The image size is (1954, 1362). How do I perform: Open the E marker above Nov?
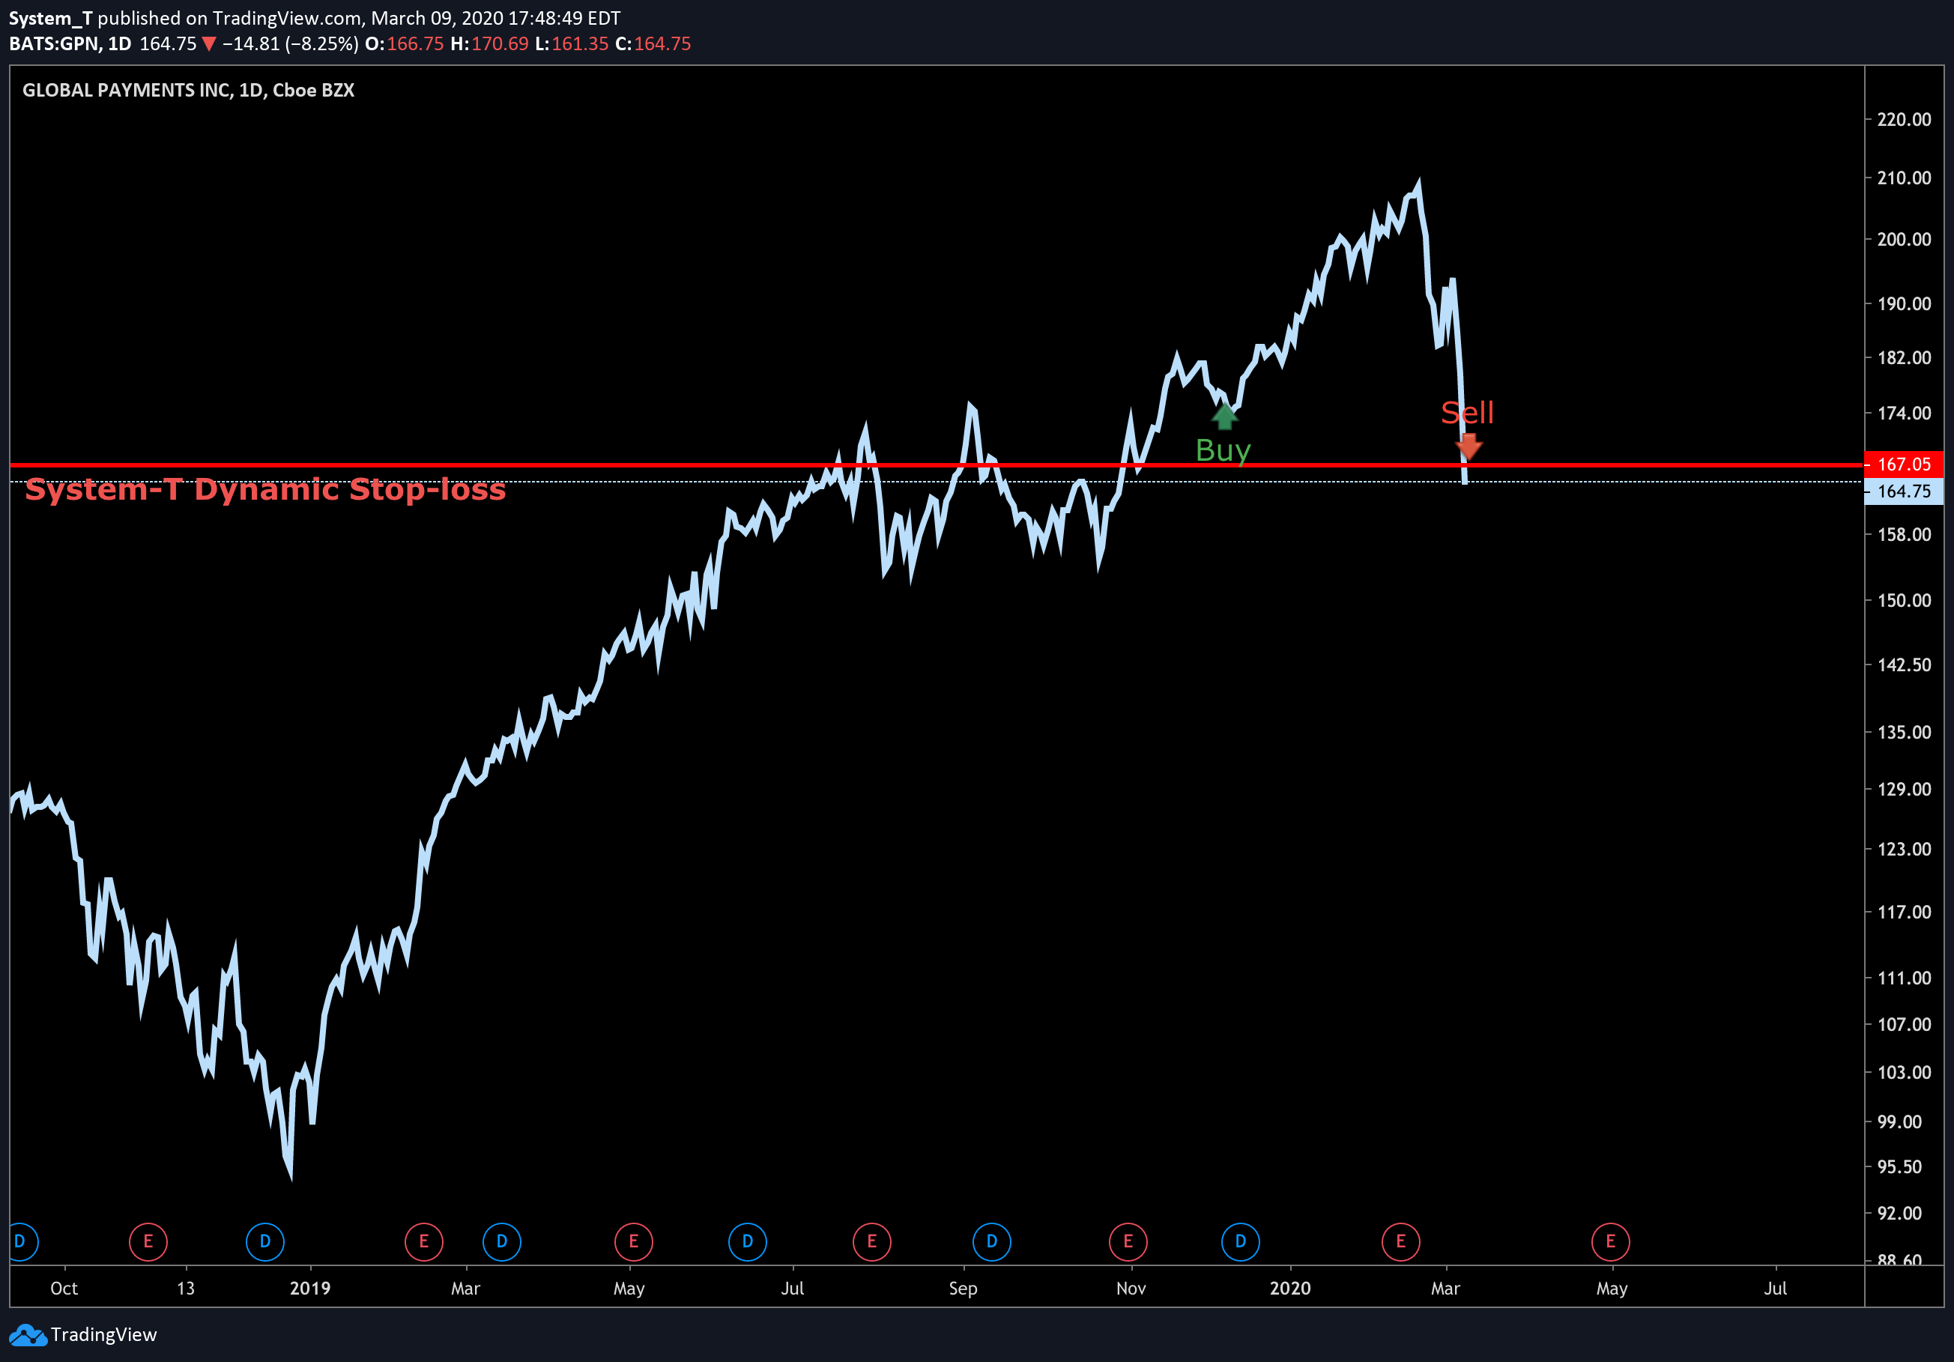click(x=1128, y=1241)
